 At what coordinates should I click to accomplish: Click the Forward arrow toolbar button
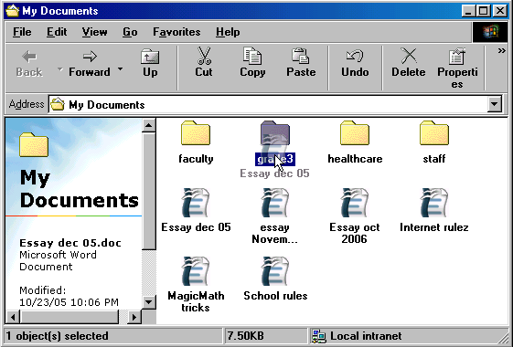(x=90, y=64)
